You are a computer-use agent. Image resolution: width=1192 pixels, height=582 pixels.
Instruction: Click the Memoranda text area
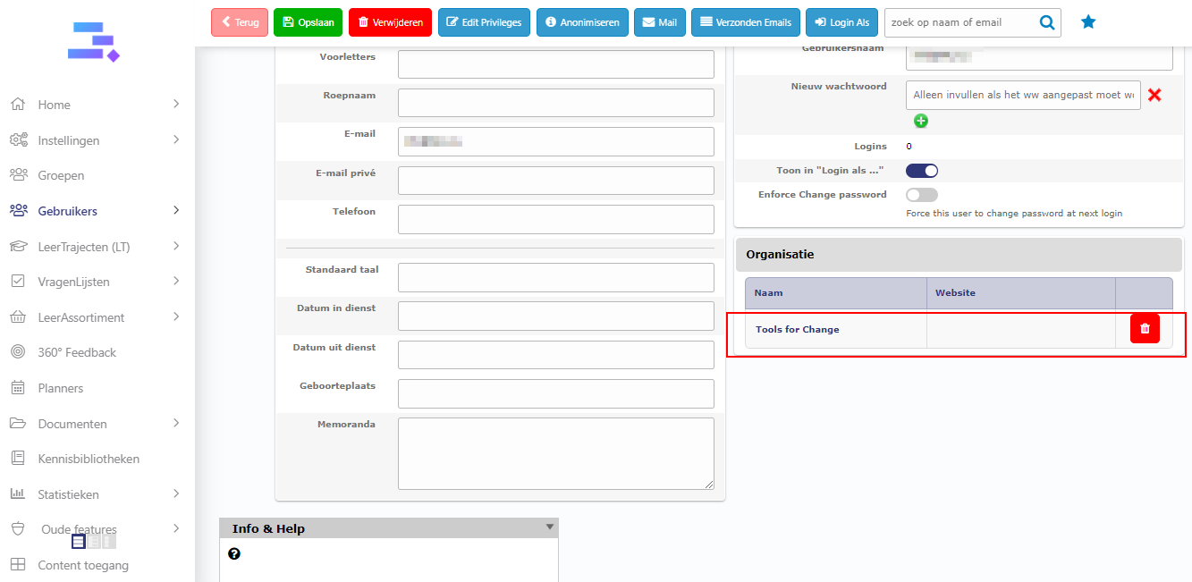point(555,453)
